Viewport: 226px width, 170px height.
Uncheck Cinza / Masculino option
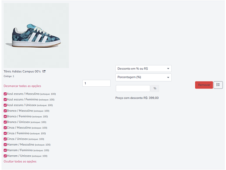coord(5,128)
